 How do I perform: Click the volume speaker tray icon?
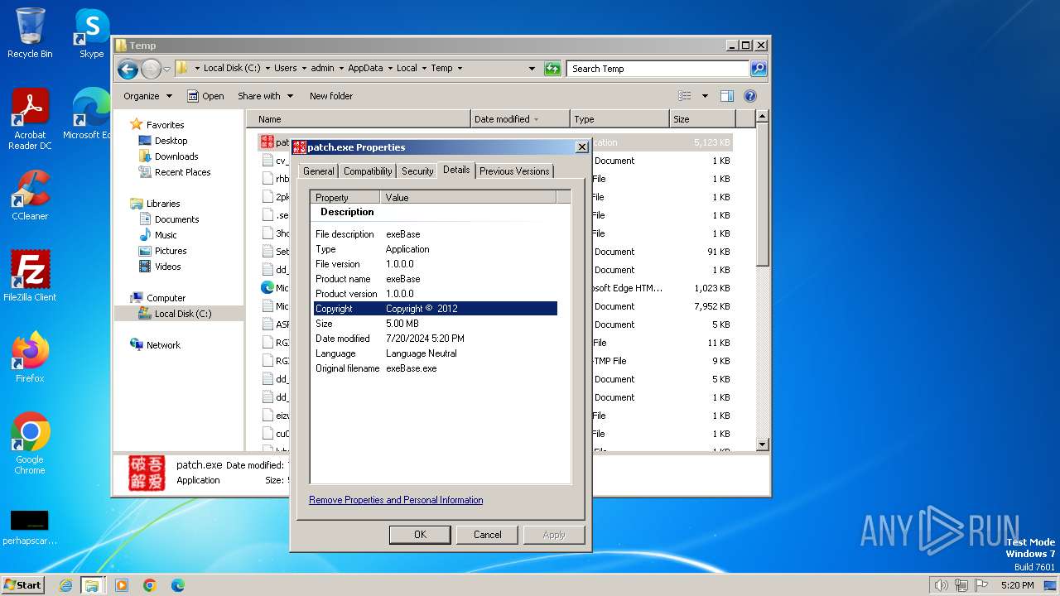point(941,585)
